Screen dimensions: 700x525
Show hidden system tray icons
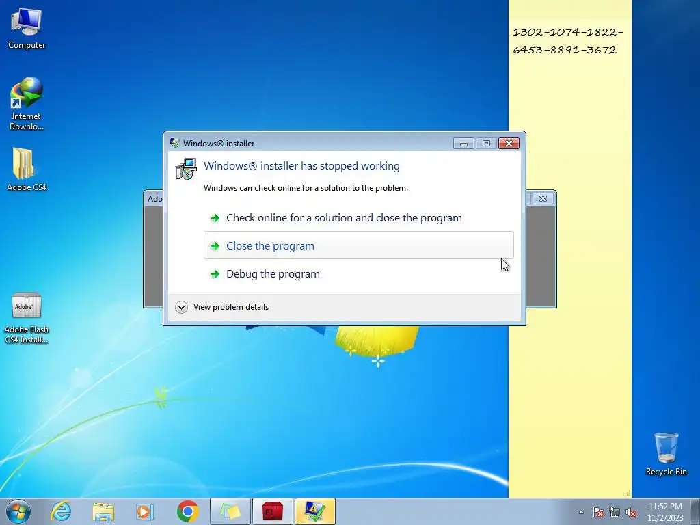pos(581,512)
